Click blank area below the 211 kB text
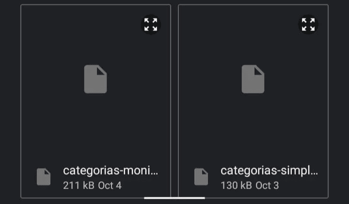Viewport: 349px width, 204px height. point(79,194)
